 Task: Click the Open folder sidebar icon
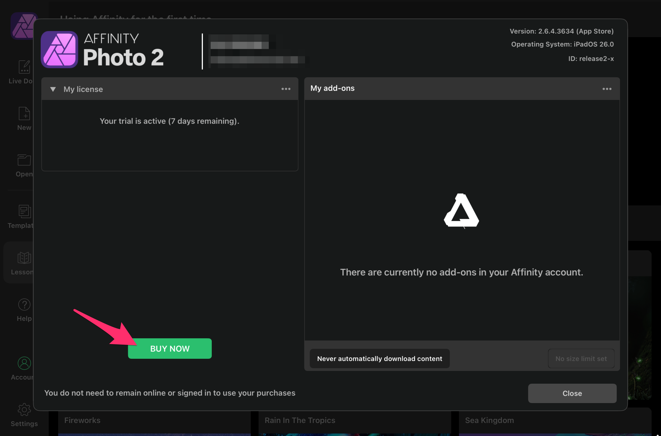24,160
